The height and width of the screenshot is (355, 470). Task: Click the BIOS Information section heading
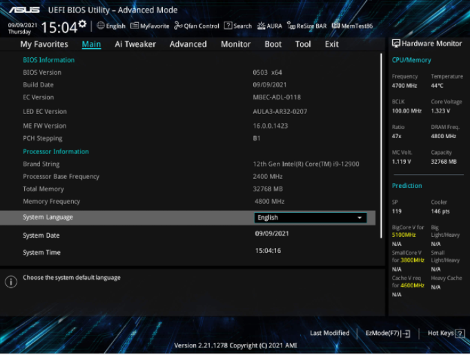[49, 60]
